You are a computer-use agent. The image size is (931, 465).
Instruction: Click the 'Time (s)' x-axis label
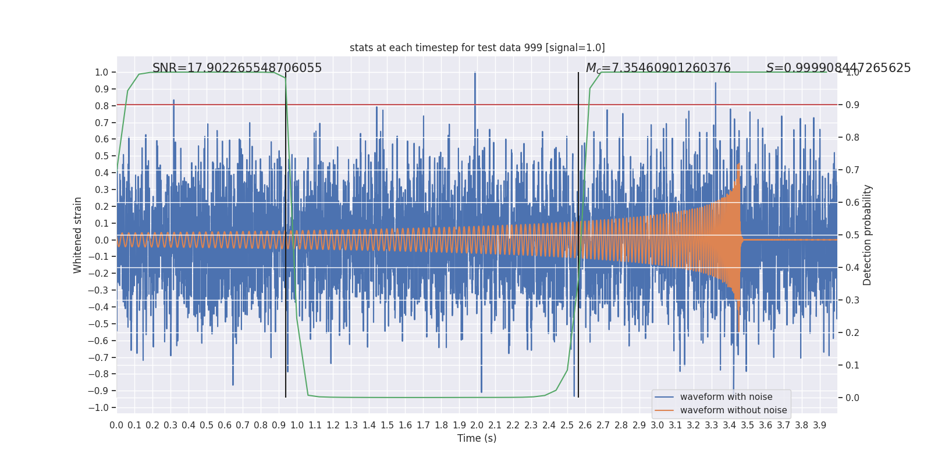point(477,438)
